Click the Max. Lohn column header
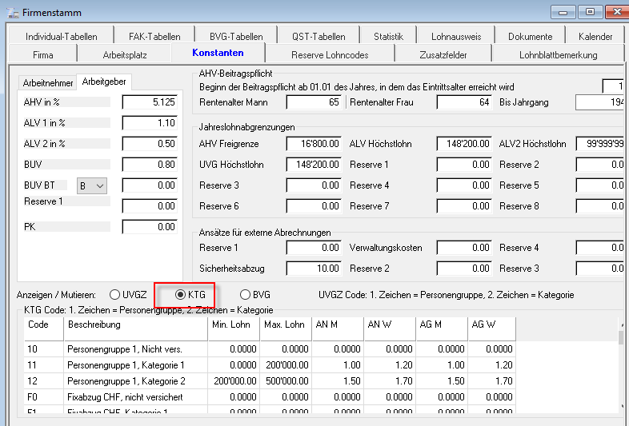The height and width of the screenshot is (426, 629). (x=286, y=328)
